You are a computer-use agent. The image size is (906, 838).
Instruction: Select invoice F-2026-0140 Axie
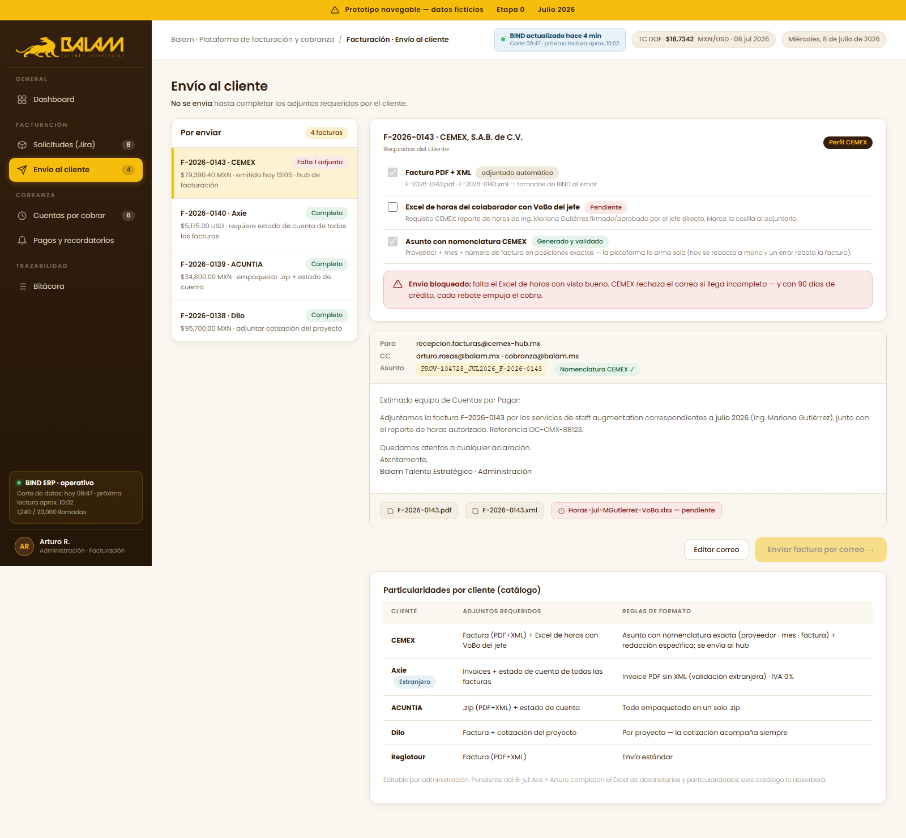tap(264, 224)
